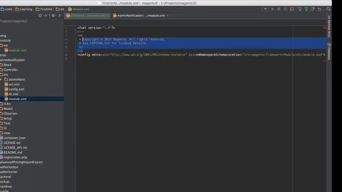This screenshot has width=342, height=192.
Task: Click the debug listener phone icon
Action: coord(292,9)
